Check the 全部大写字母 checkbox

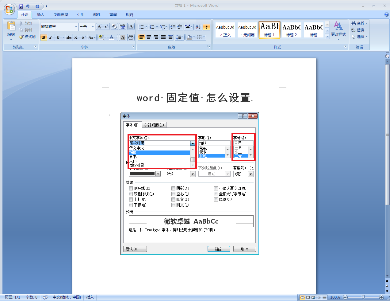point(216,194)
